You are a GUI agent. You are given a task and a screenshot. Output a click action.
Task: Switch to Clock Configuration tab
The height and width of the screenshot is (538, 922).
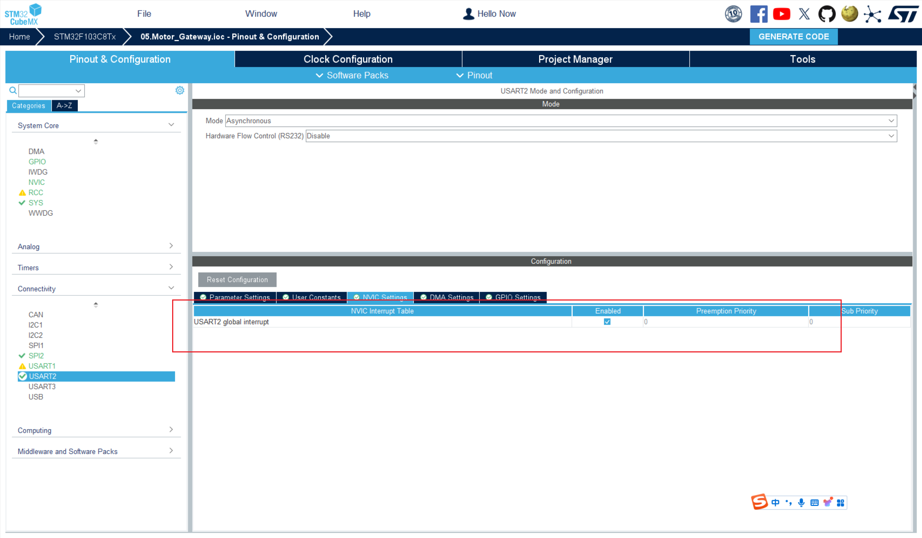tap(348, 59)
